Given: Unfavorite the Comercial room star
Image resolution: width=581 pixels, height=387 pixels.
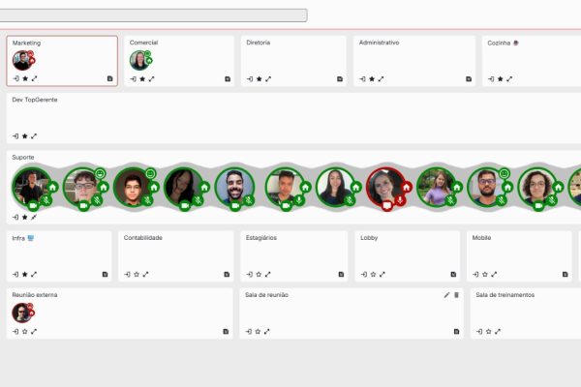Looking at the screenshot, I should coord(142,79).
